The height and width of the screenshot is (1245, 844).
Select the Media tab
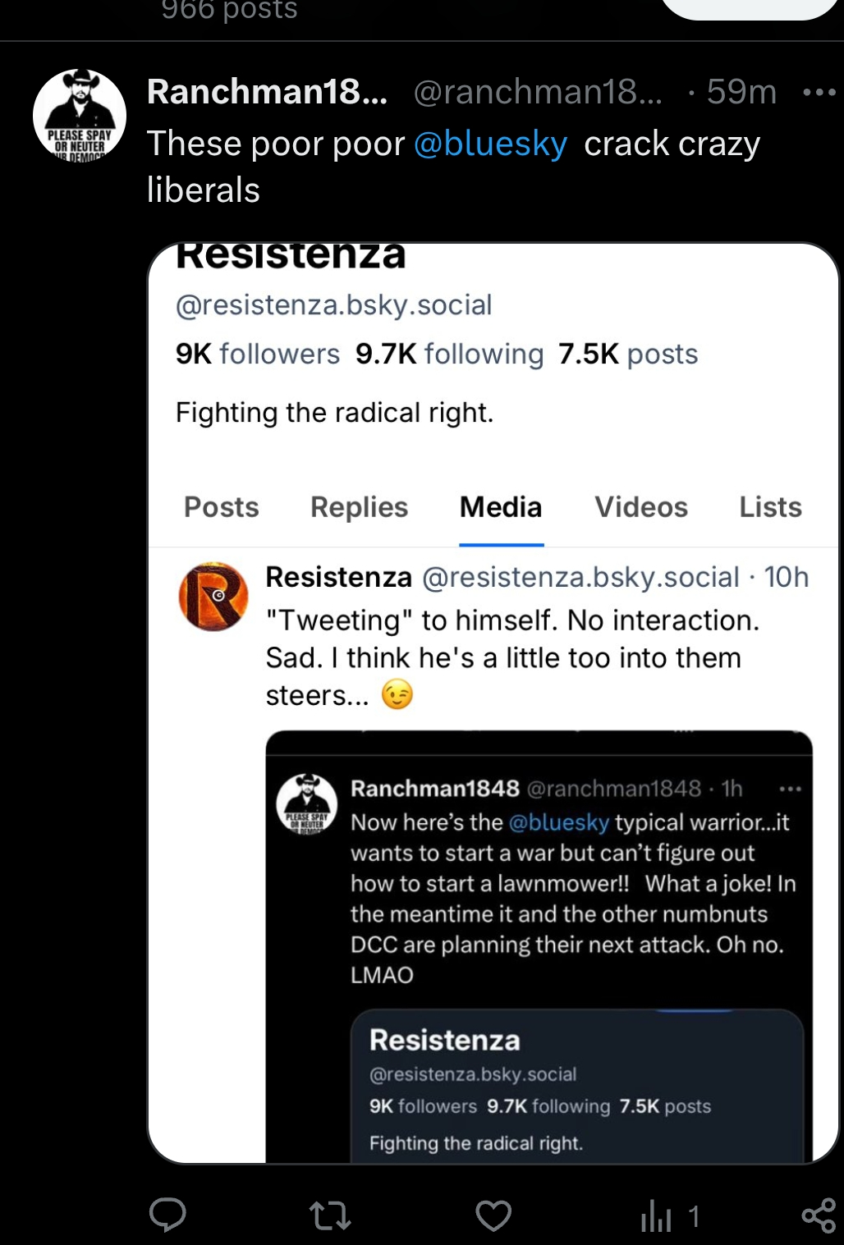coord(501,507)
